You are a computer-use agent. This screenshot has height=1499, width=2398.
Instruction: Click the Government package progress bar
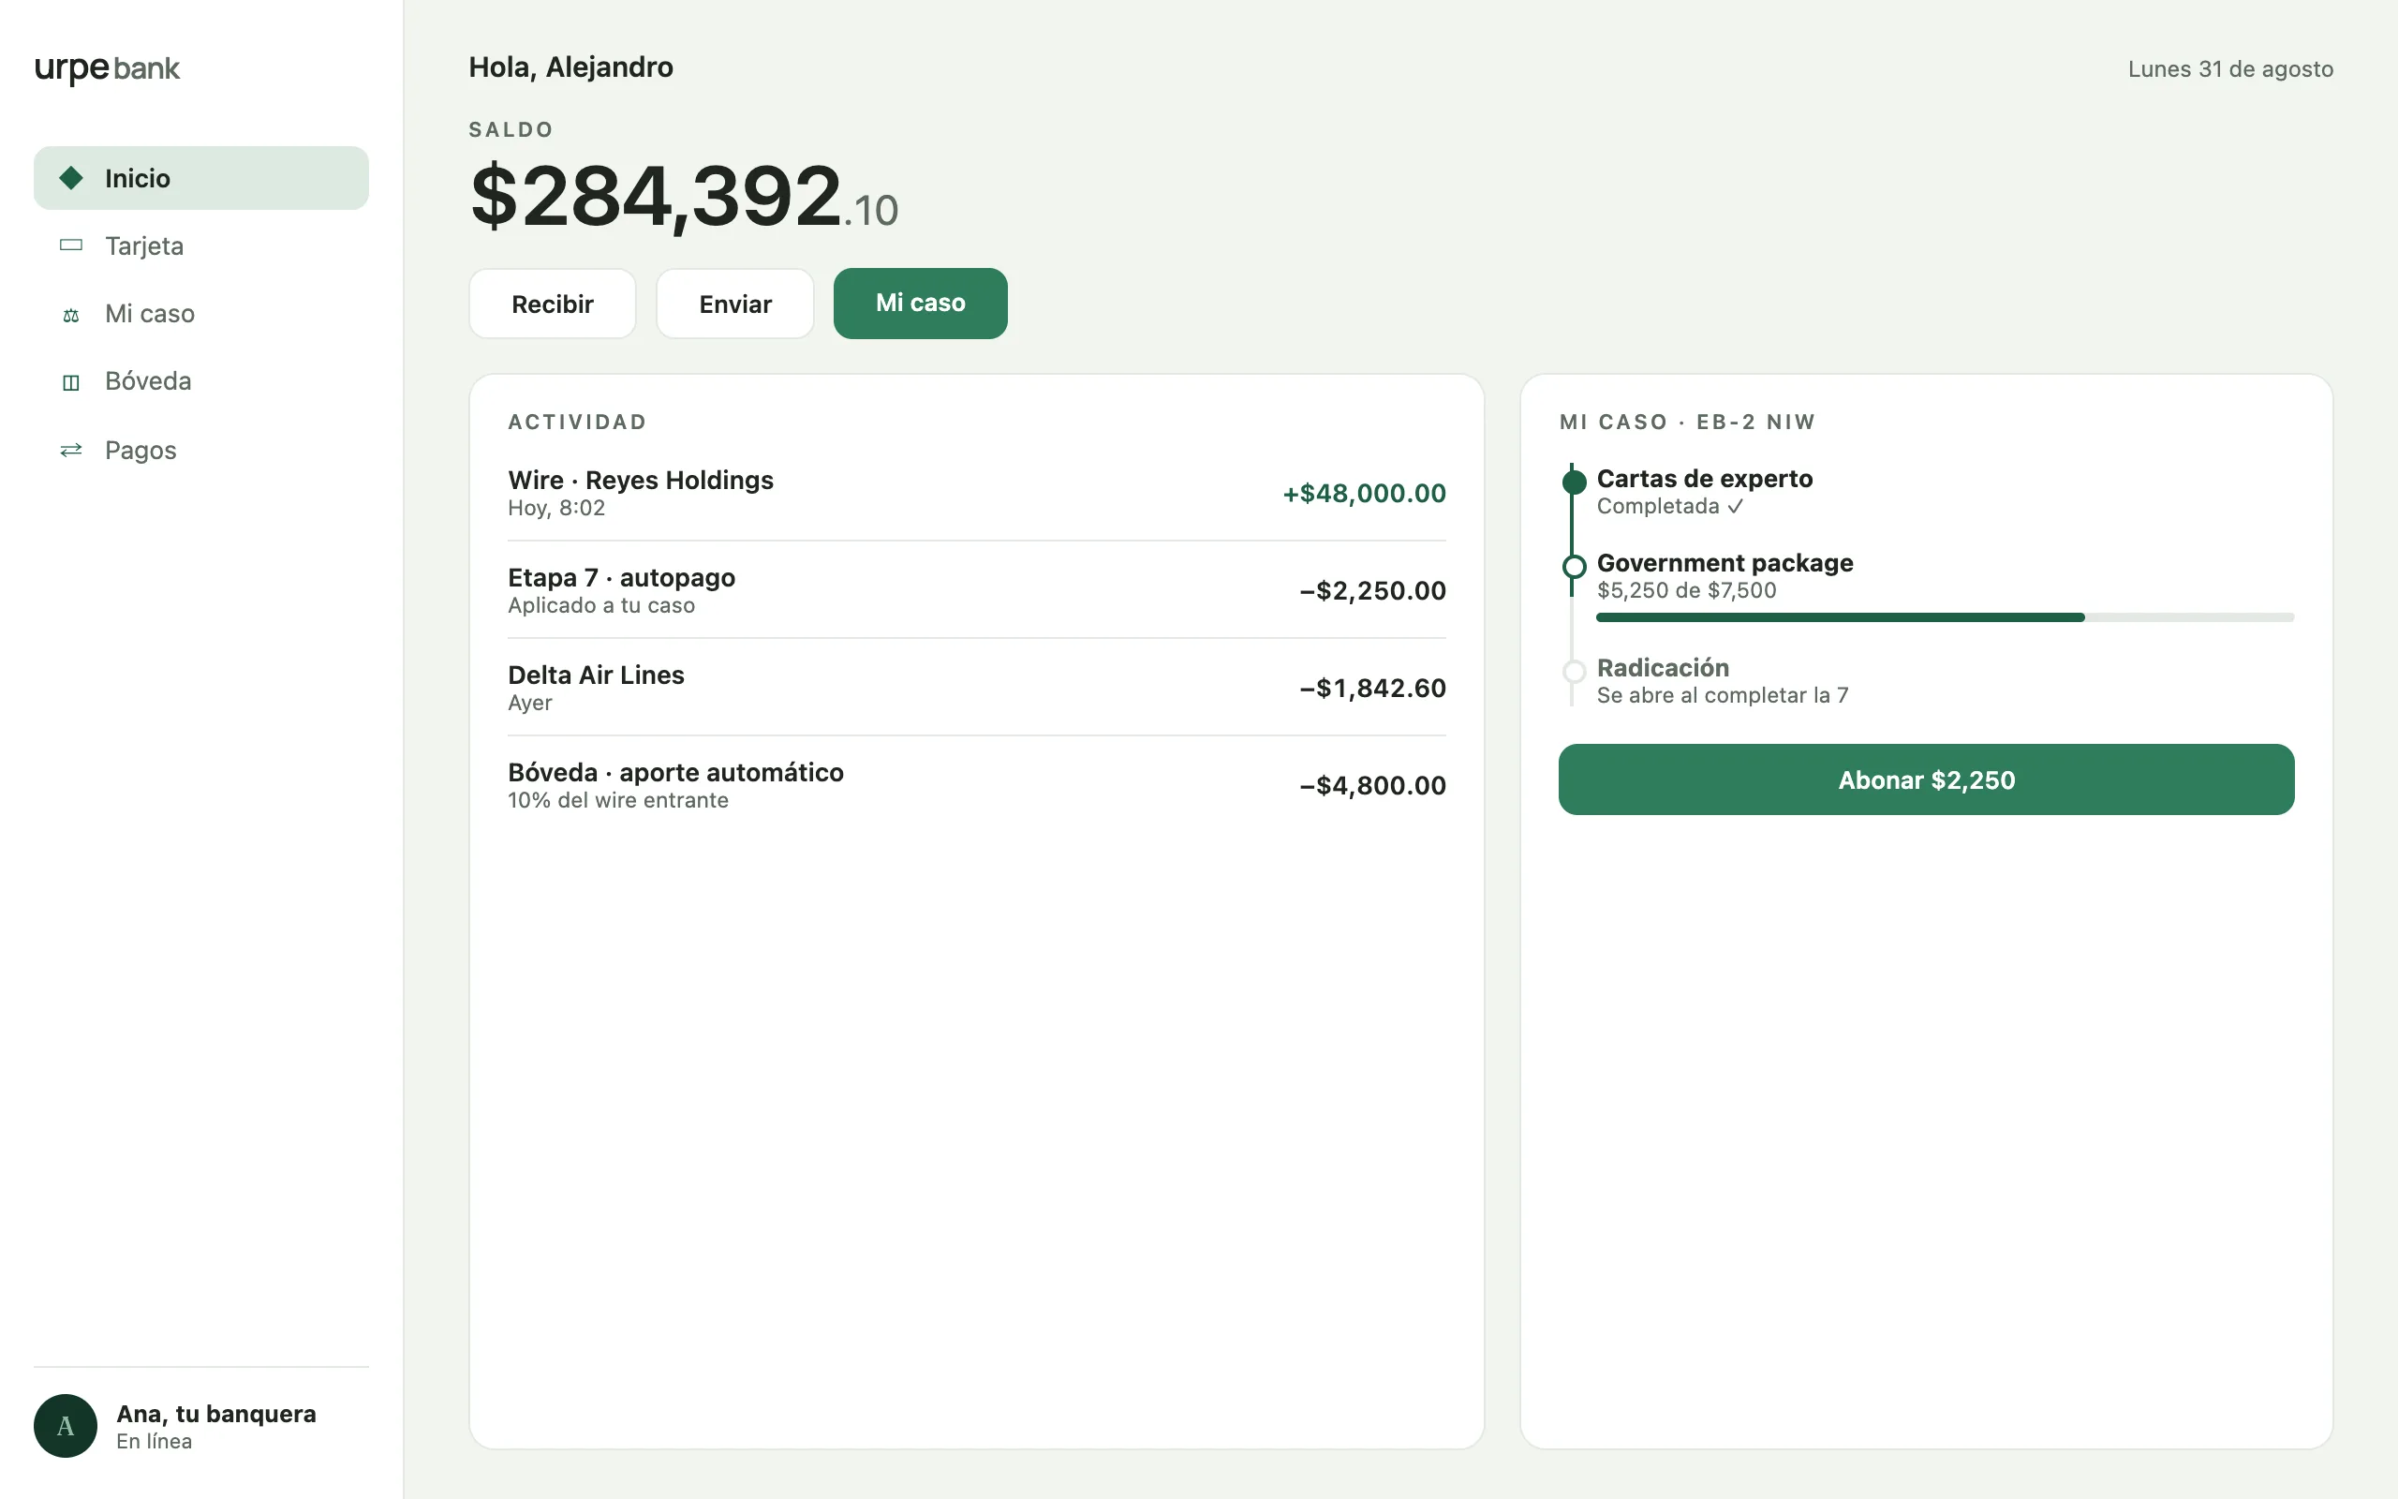[x=1946, y=617]
